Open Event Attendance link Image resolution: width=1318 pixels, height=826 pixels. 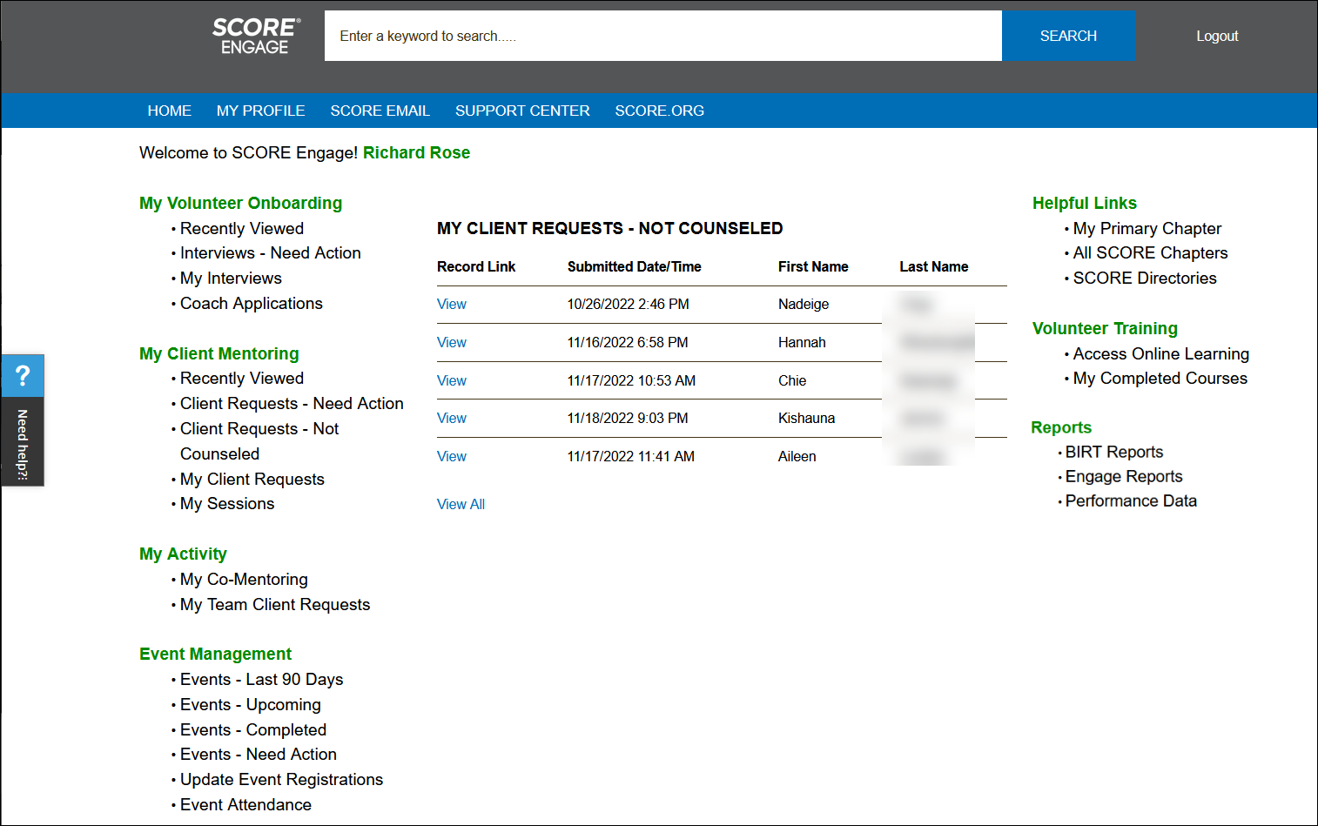[x=245, y=804]
